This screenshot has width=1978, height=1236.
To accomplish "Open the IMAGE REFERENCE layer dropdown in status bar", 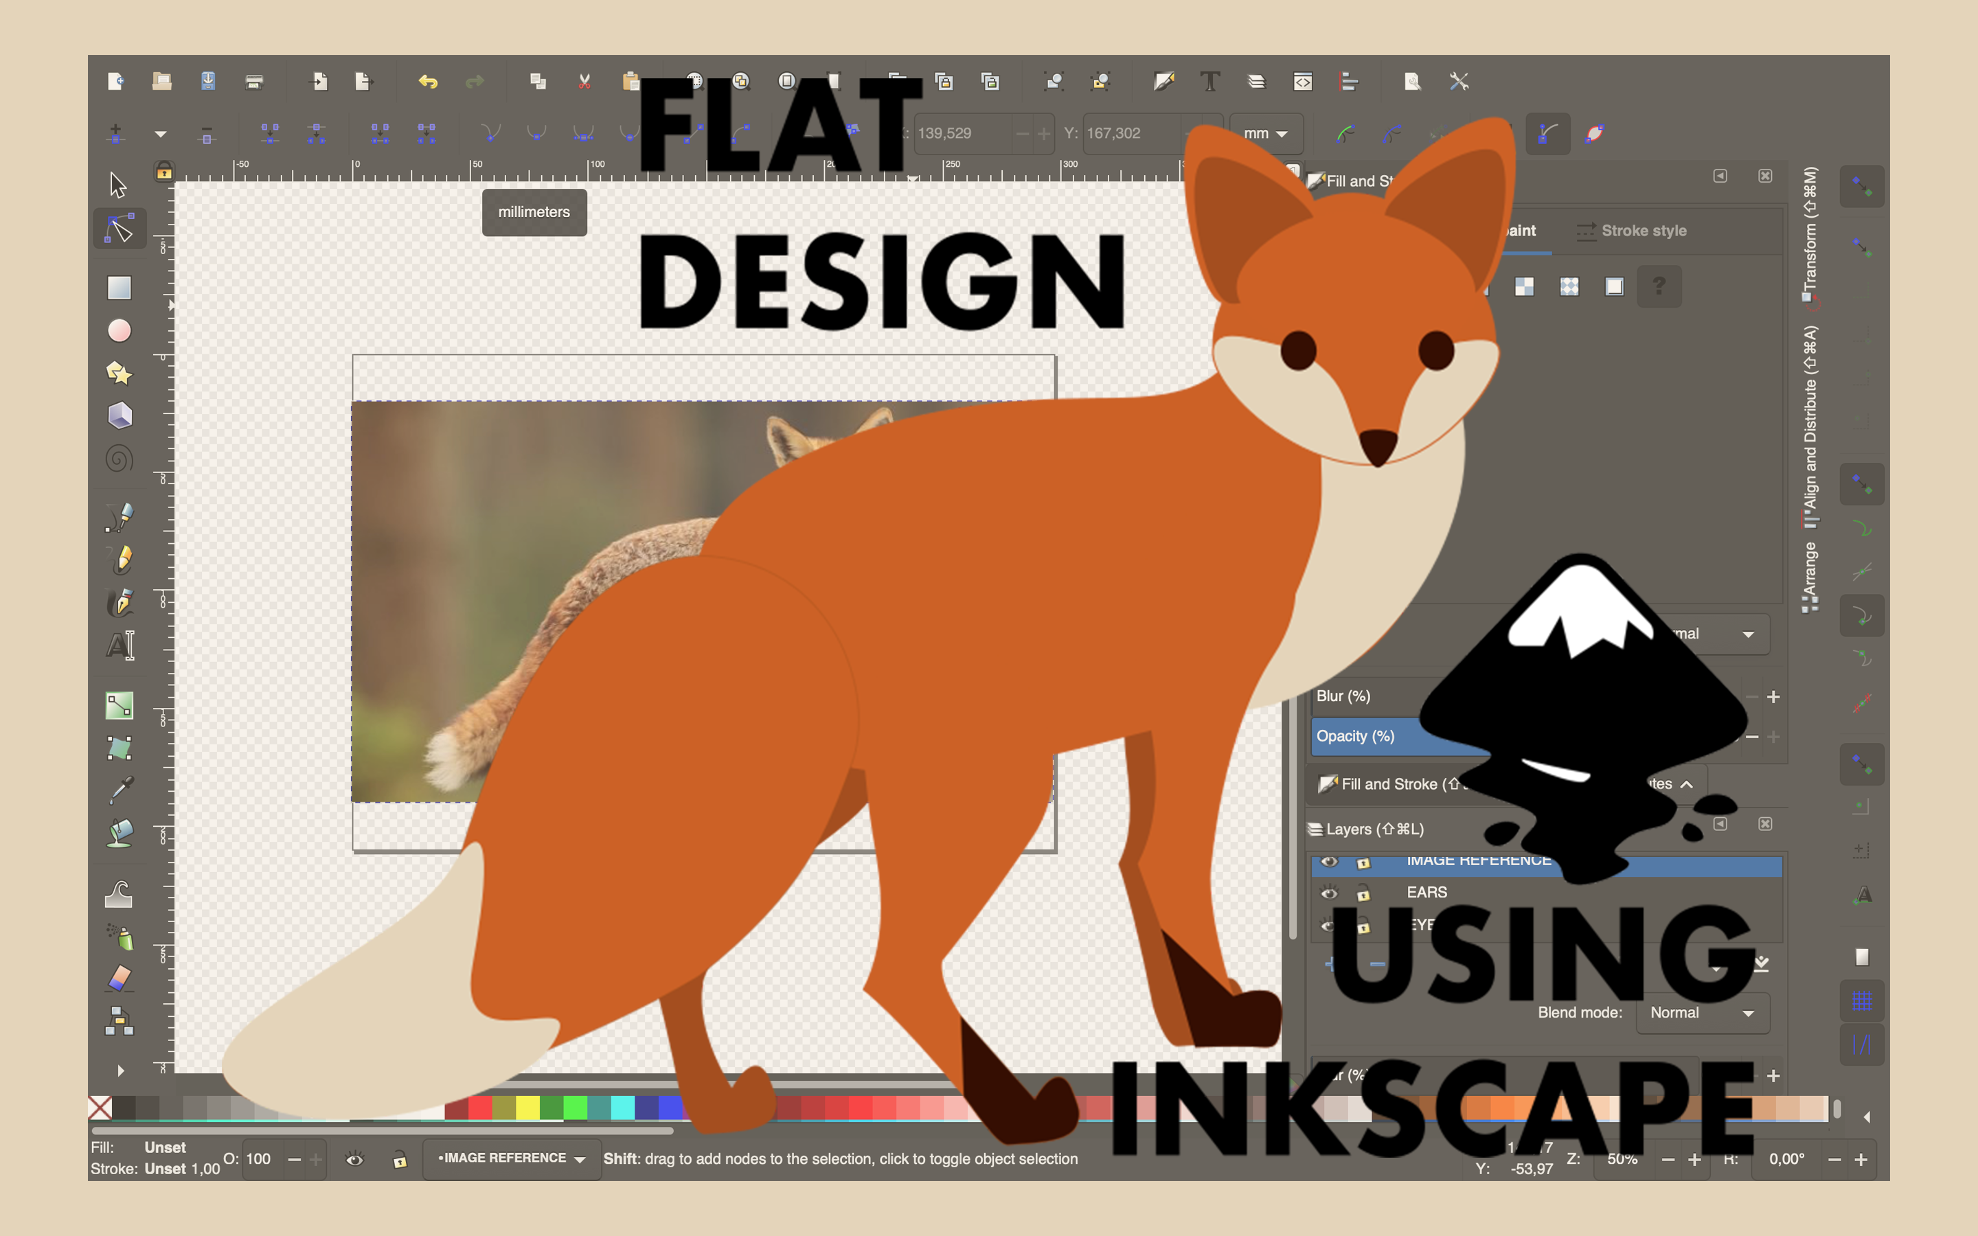I will [512, 1158].
